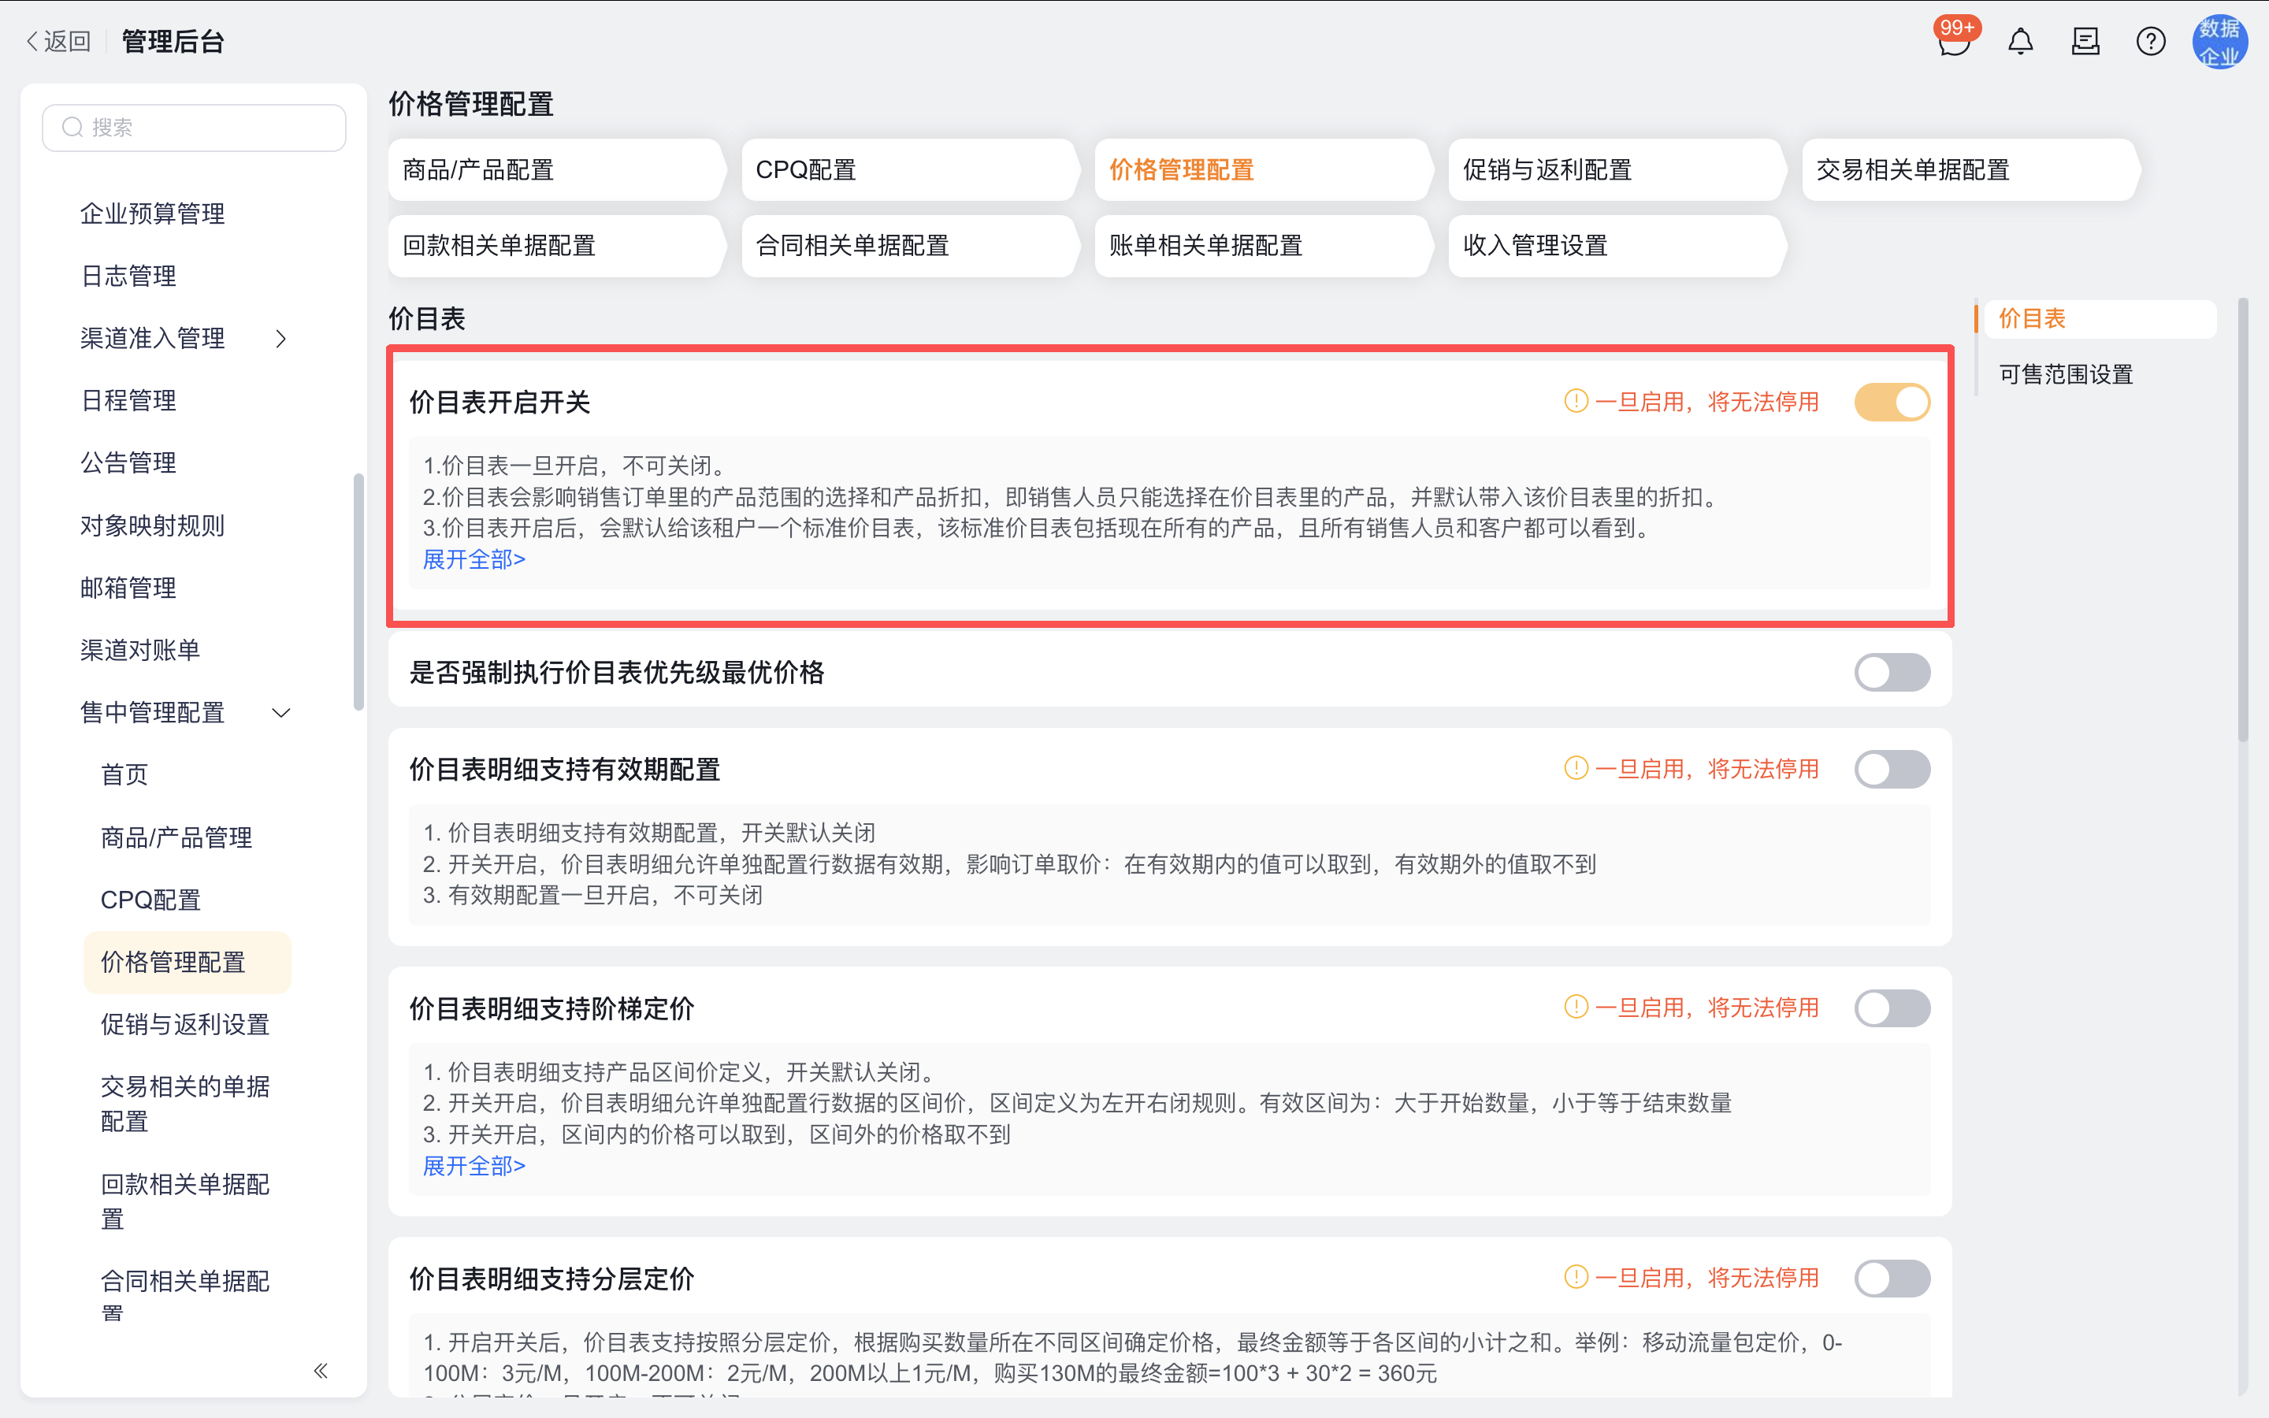Open 企业预算管理 in sidebar
Screen dimensions: 2269x1418
click(153, 213)
